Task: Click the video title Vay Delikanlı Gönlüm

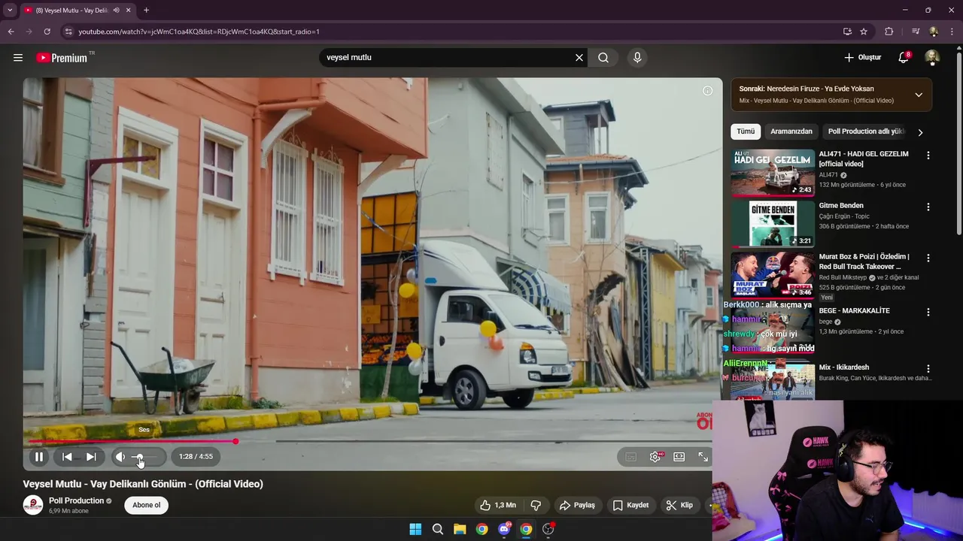Action: [x=143, y=484]
